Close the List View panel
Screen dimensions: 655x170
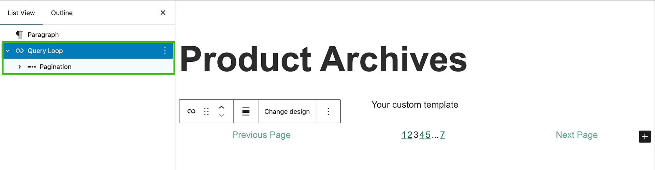pos(163,13)
